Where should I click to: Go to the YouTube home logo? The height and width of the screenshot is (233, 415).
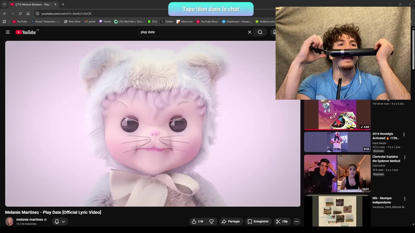pos(26,32)
